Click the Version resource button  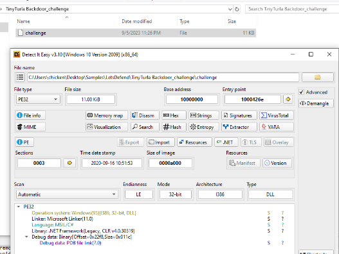pos(277,163)
